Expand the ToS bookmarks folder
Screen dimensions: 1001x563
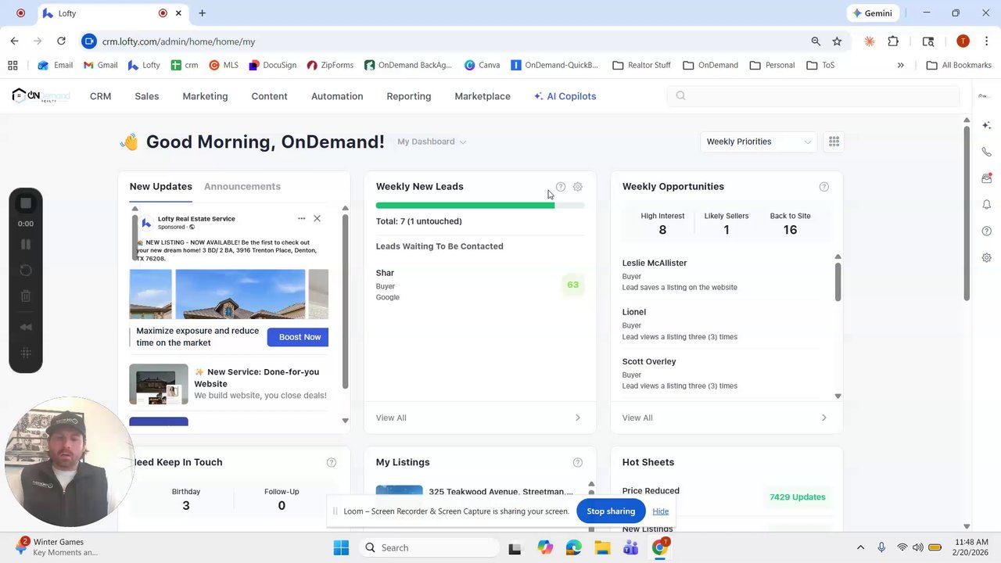[820, 65]
